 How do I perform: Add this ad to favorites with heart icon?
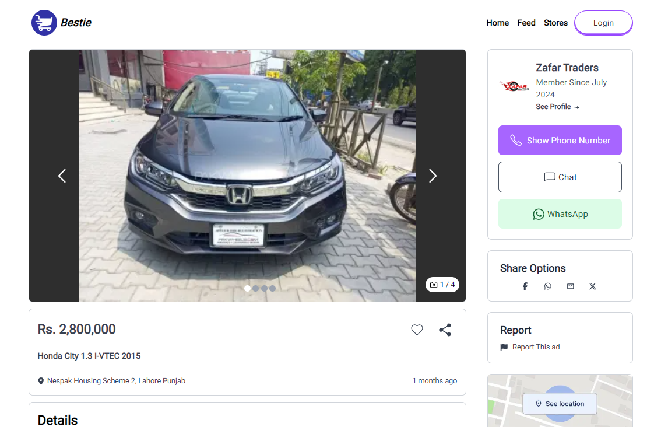pos(417,330)
